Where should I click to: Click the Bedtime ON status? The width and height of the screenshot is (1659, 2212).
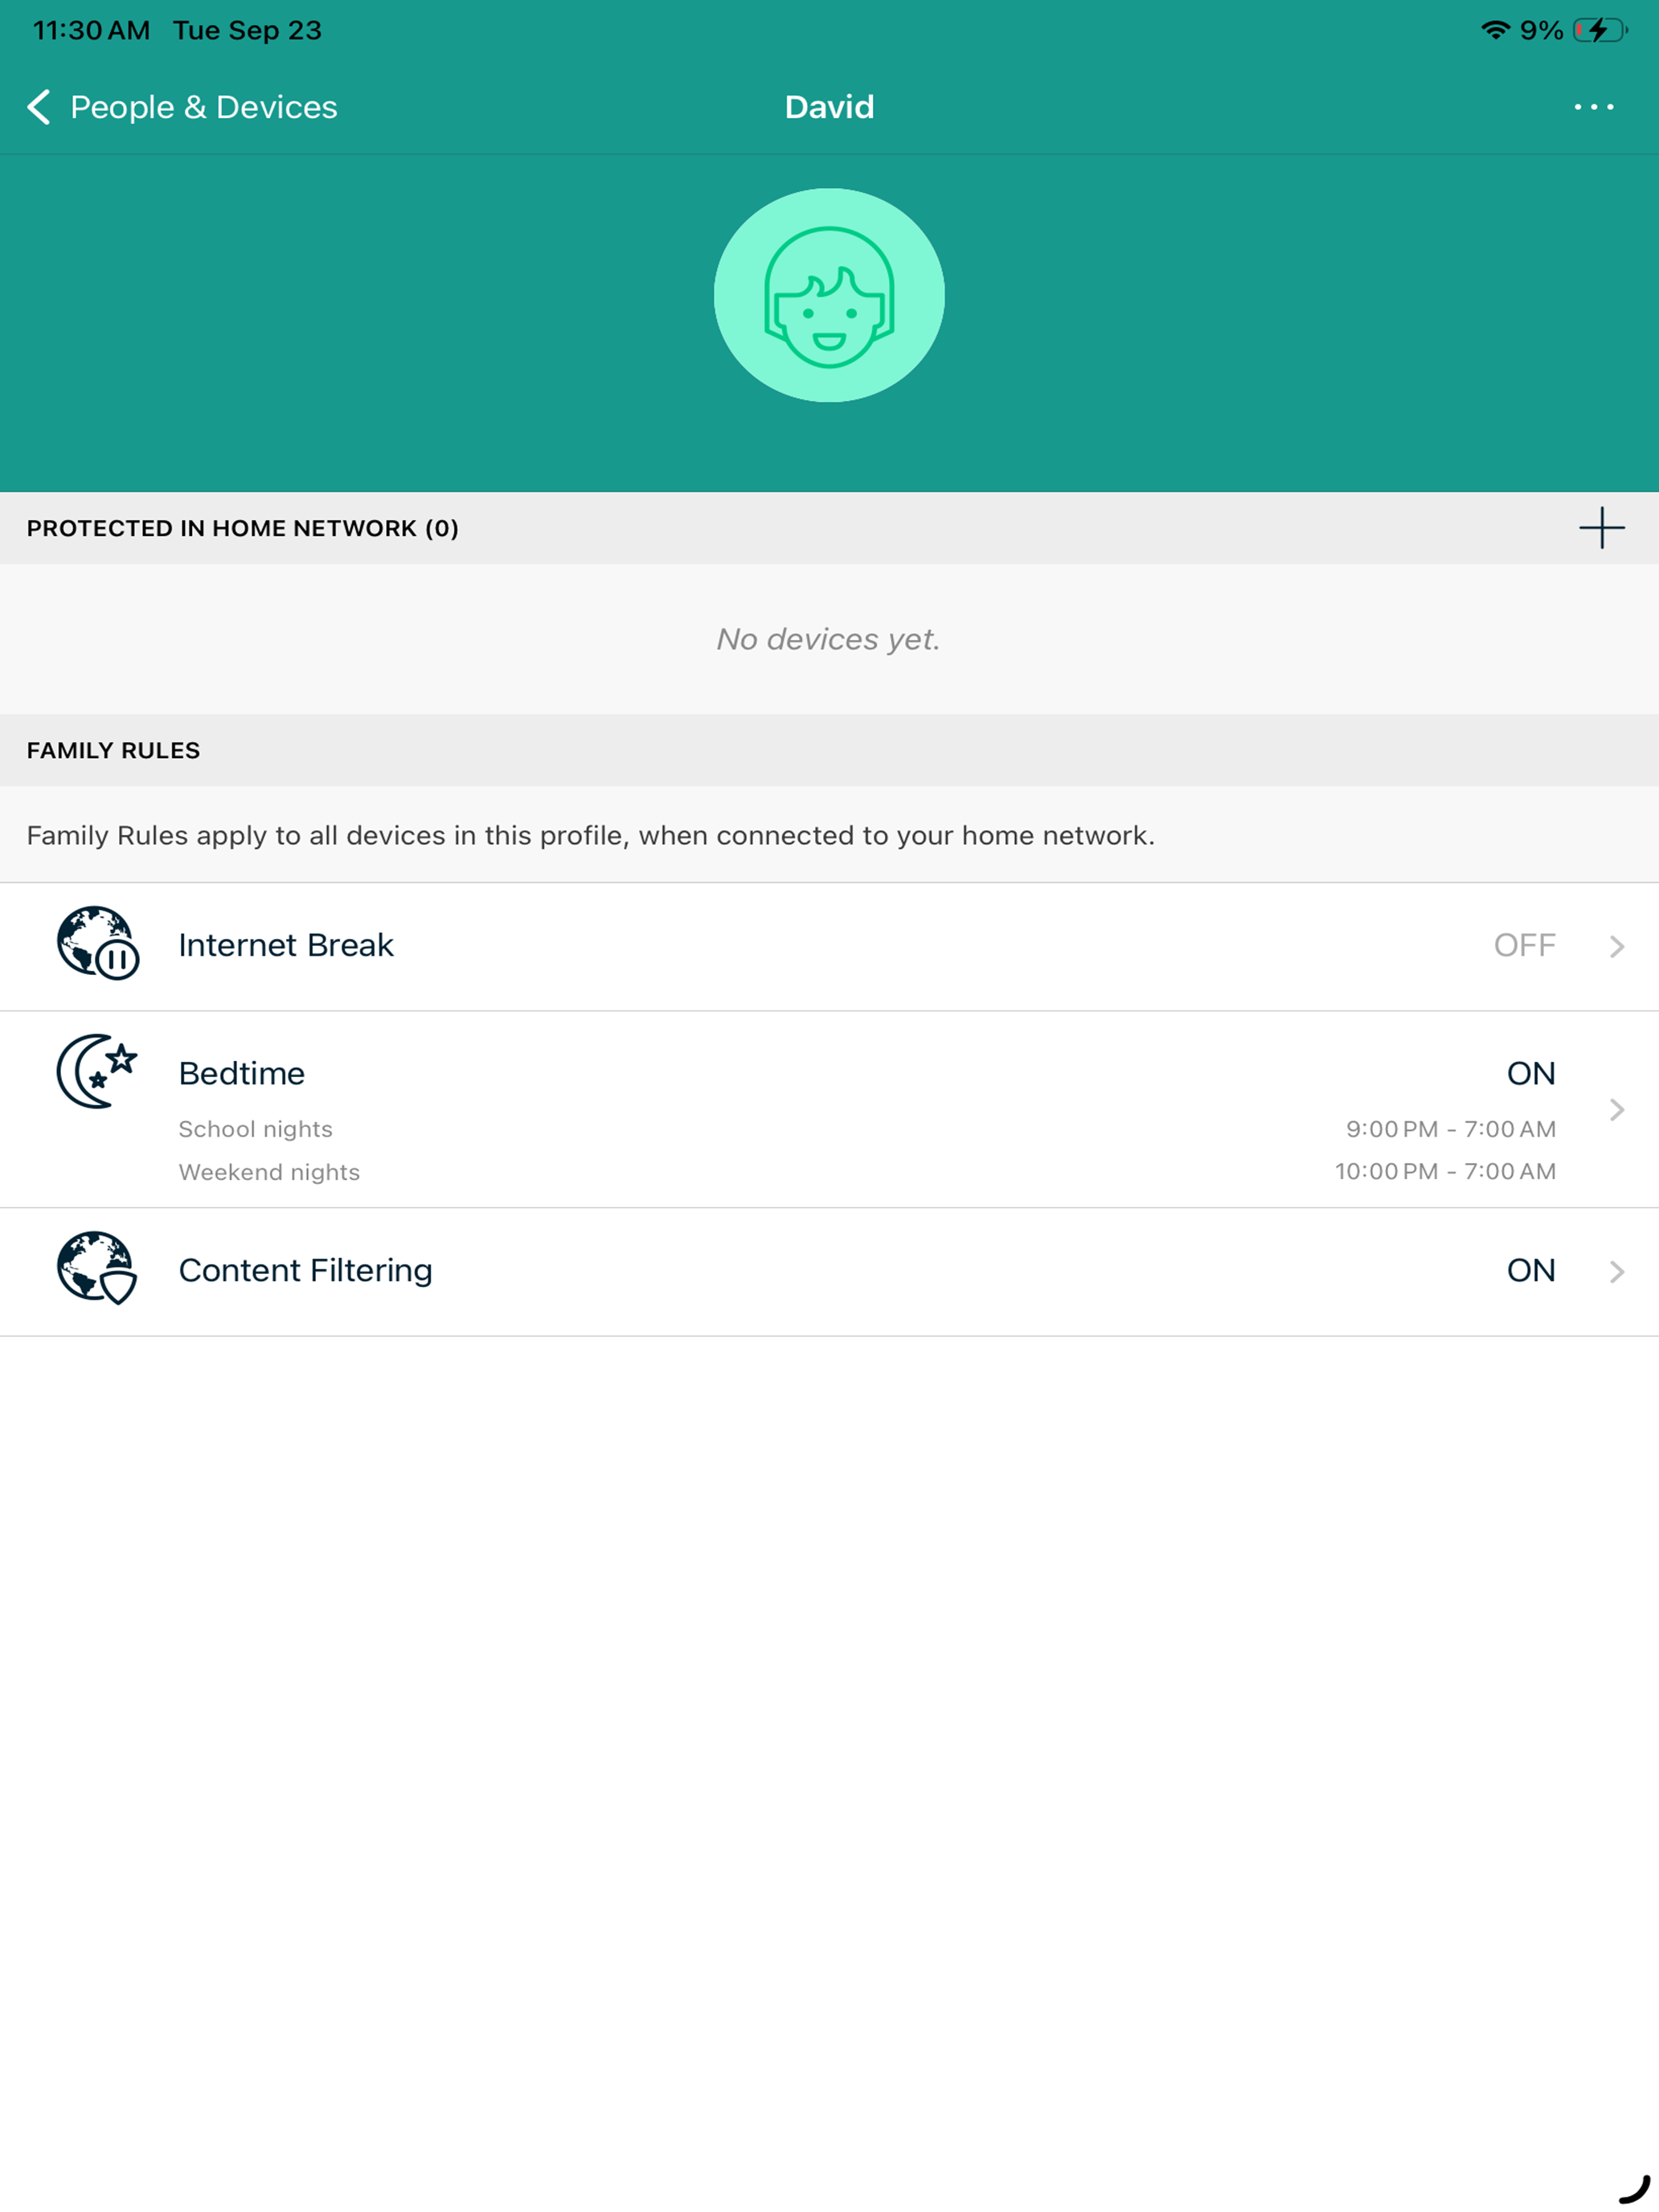1531,1073
